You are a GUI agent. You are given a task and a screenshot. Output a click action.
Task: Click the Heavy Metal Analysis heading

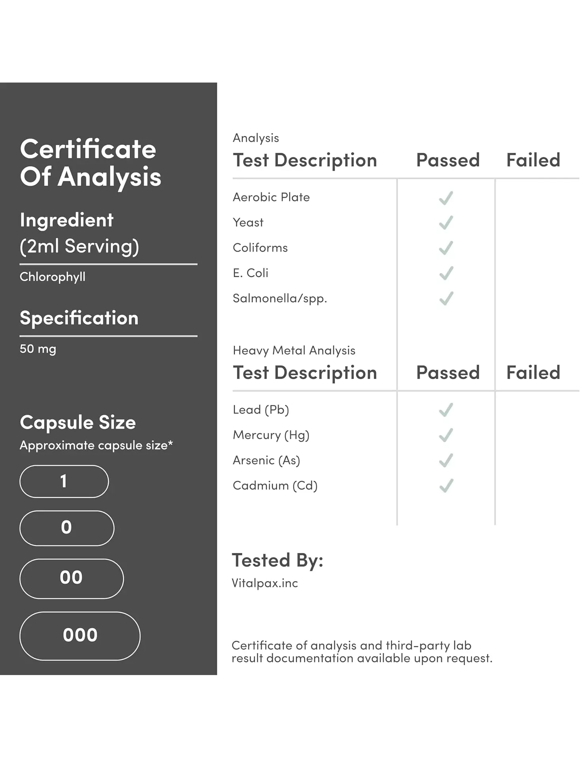tap(294, 350)
